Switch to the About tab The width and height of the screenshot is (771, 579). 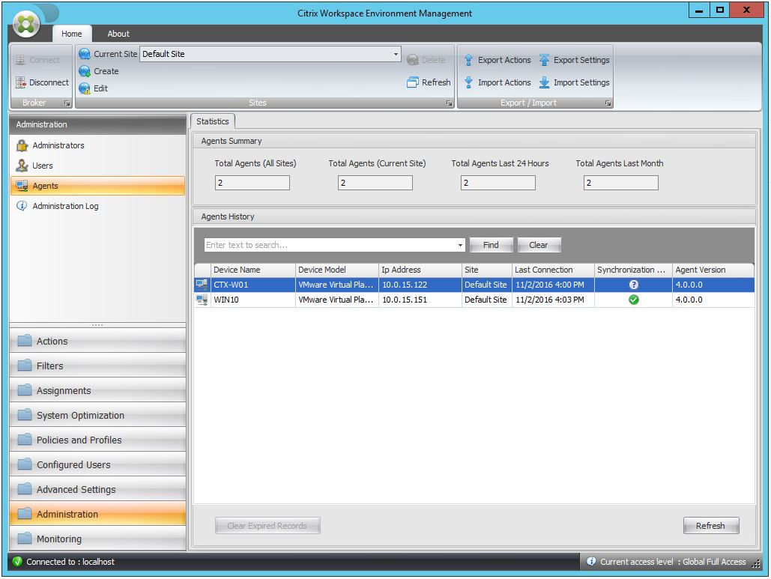coord(118,34)
